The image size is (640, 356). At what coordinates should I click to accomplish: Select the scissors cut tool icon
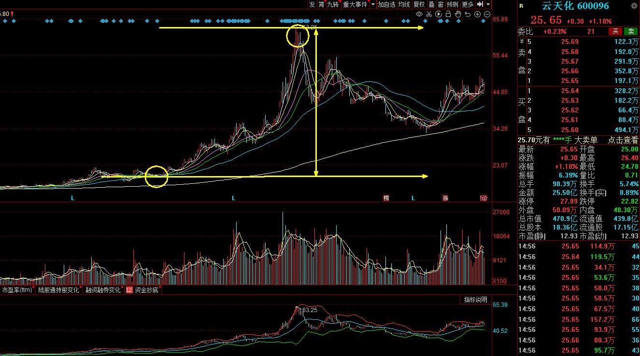pos(429,14)
